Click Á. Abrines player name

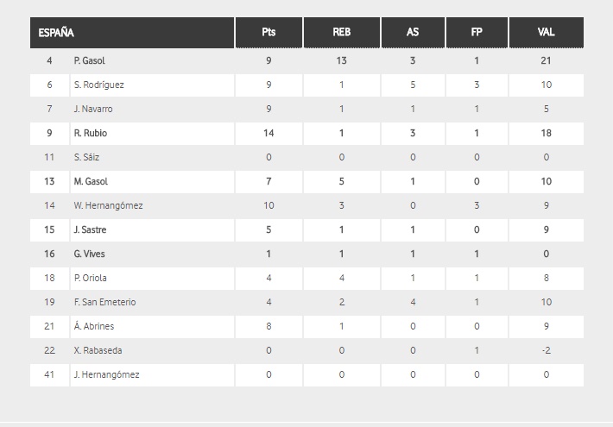coord(94,327)
